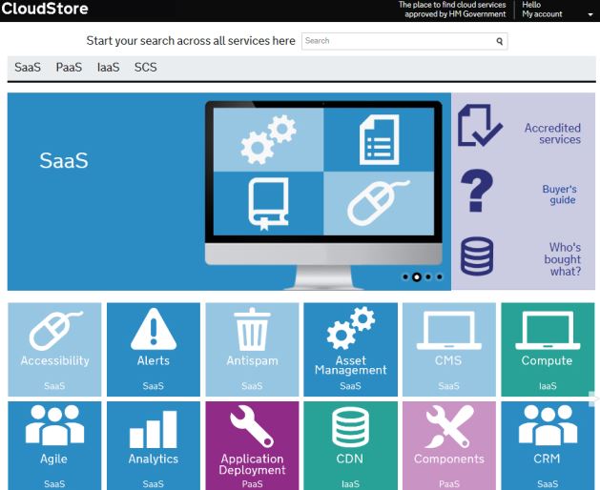The height and width of the screenshot is (490, 600).
Task: Open the Compute IaaS tile
Action: pos(548,350)
